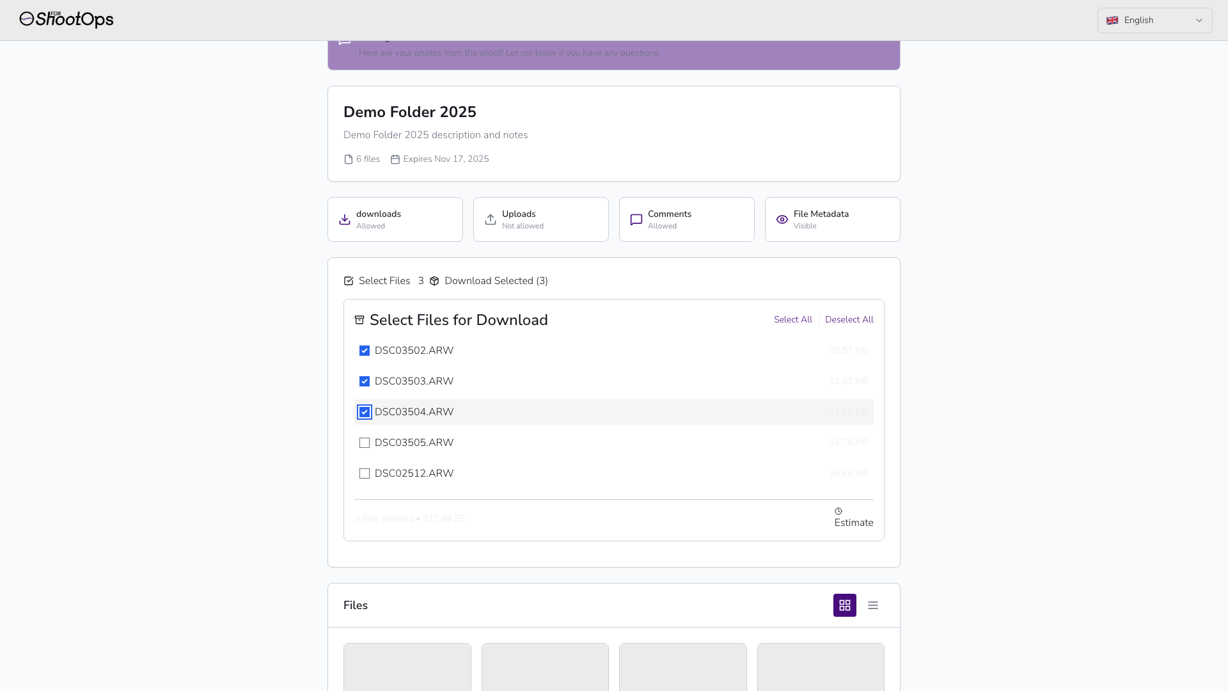Open the first file thumbnail

click(x=407, y=667)
